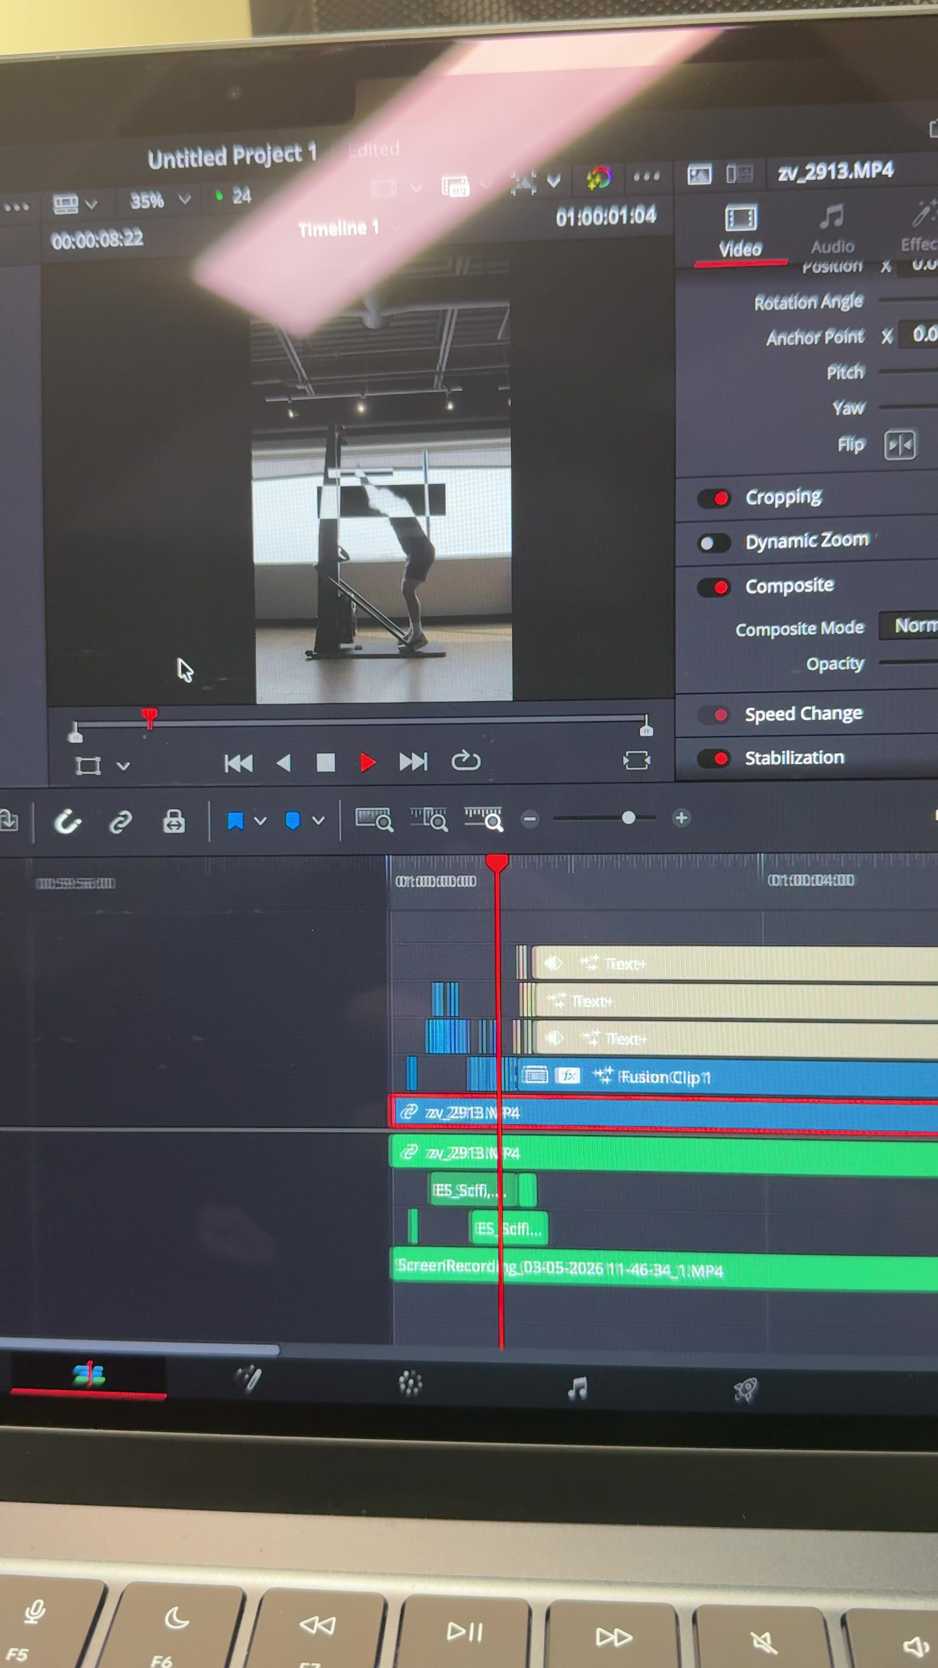Screen dimensions: 938x1668
Task: Enable the Dynamic Zoom toggle
Action: tap(714, 543)
